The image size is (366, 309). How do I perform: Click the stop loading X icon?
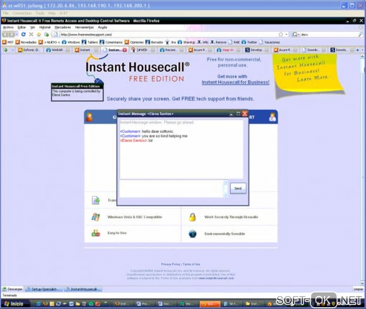pyautogui.click(x=31, y=34)
